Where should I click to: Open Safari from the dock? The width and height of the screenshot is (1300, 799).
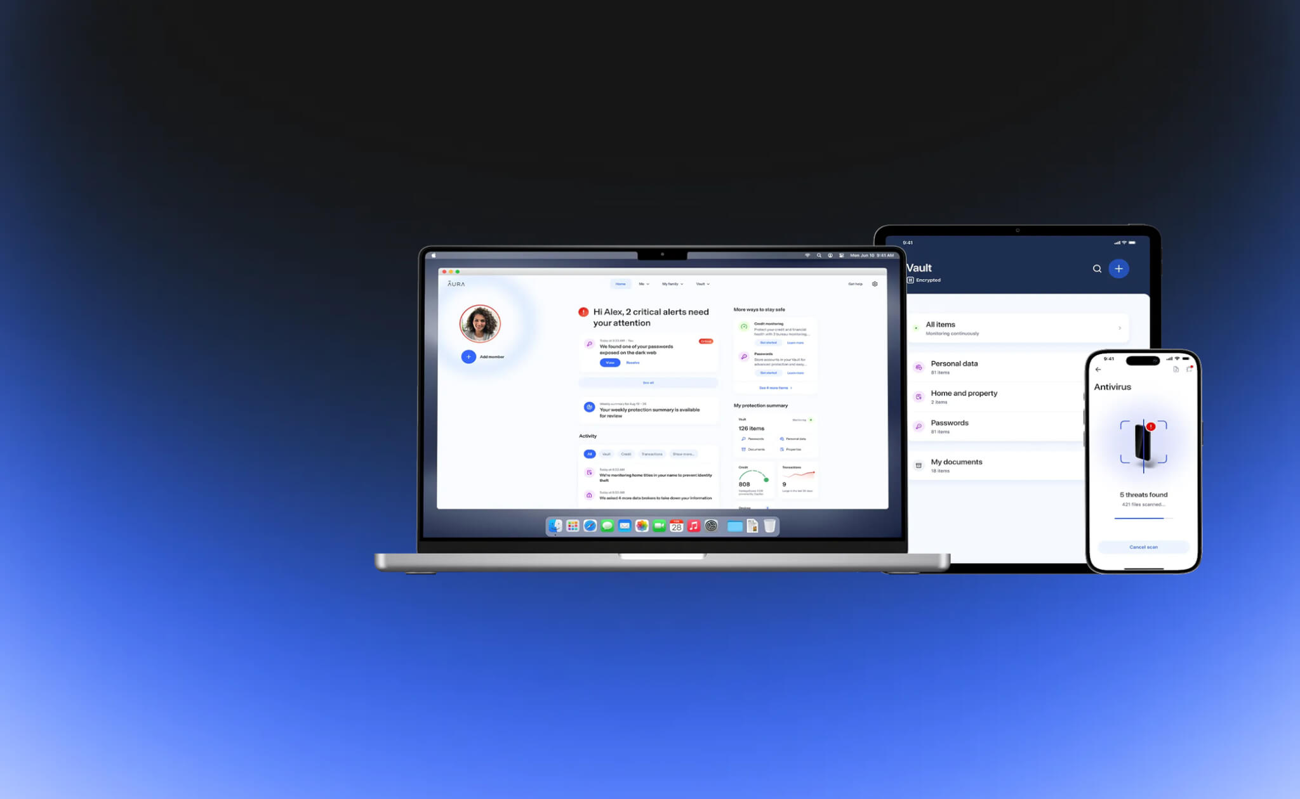[x=590, y=526]
